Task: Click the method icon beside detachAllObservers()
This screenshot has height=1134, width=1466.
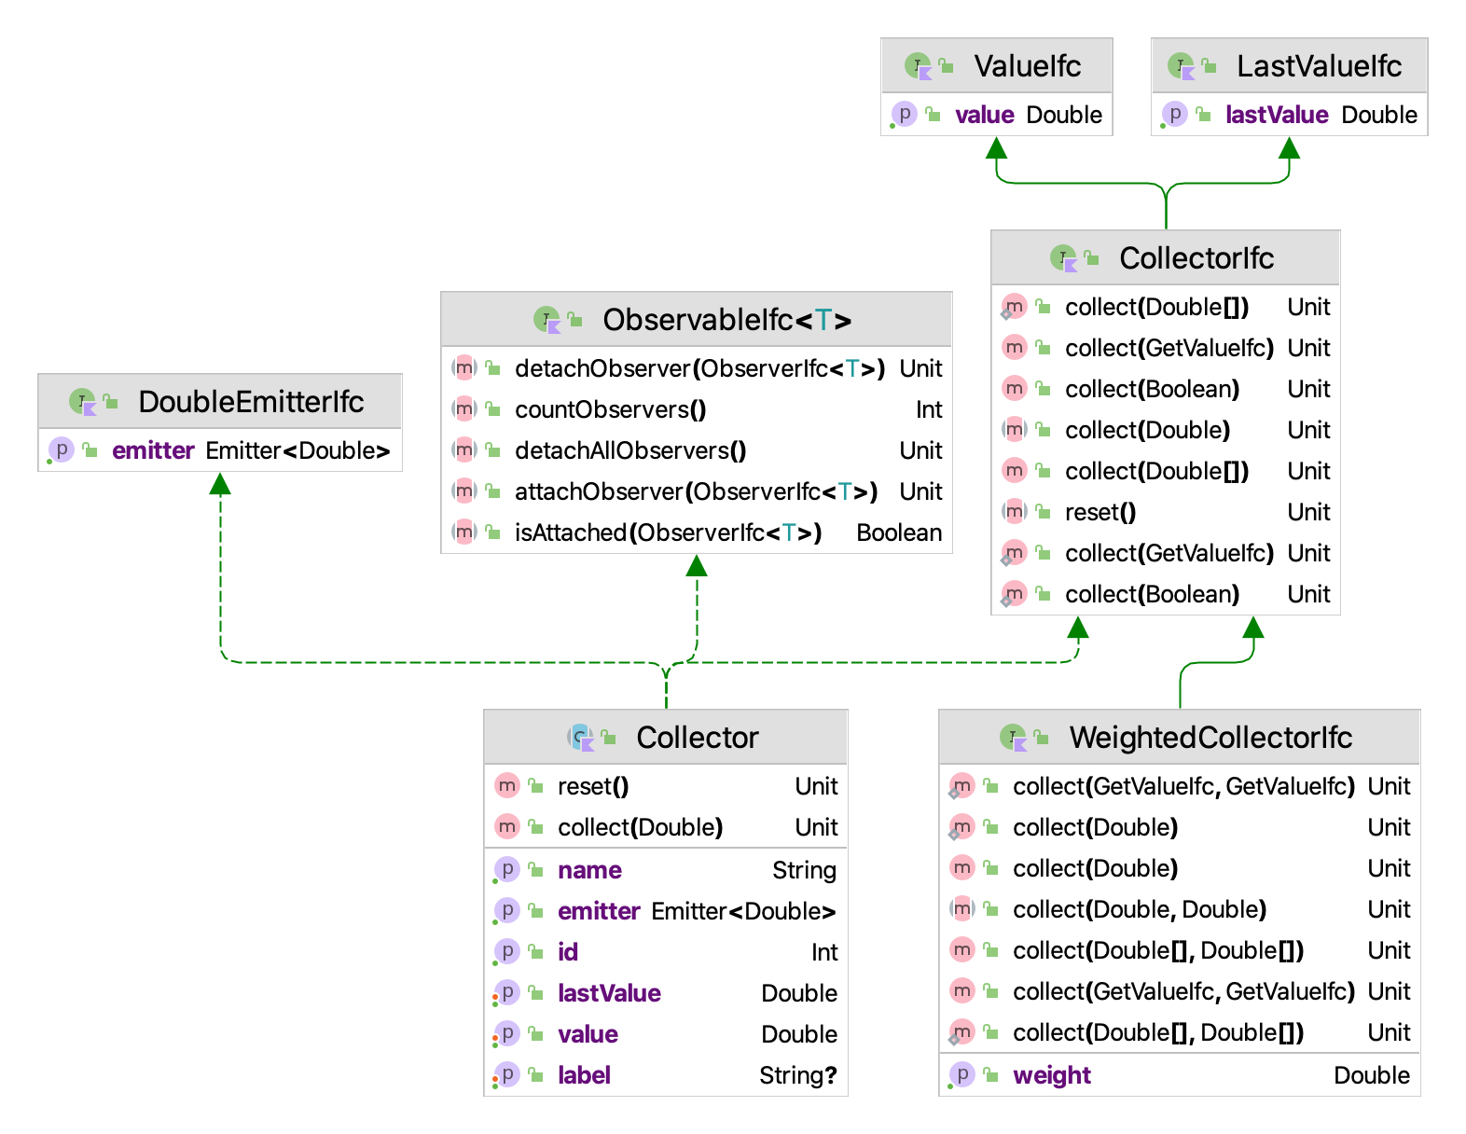Action: tap(464, 450)
